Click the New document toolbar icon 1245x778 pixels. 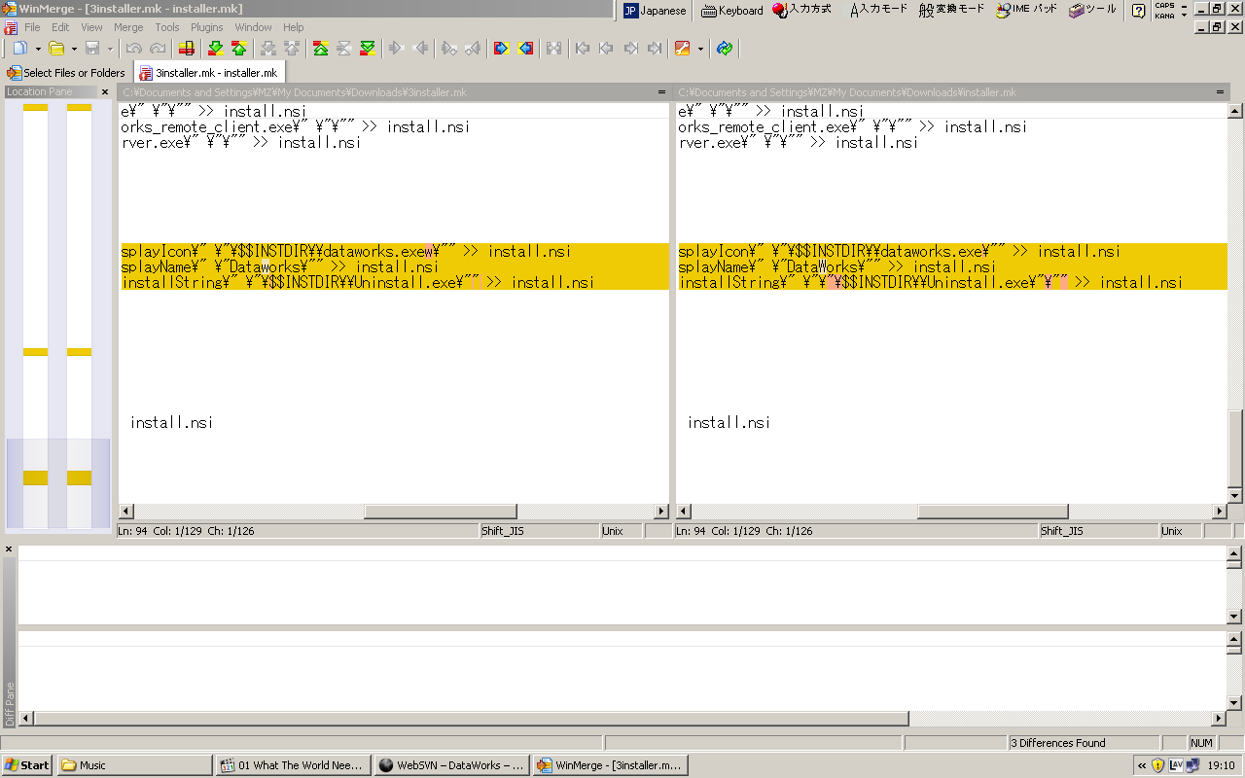[19, 48]
